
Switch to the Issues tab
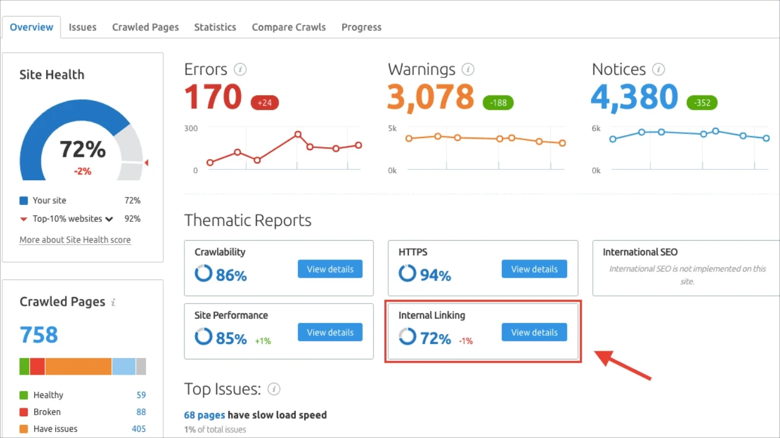82,27
